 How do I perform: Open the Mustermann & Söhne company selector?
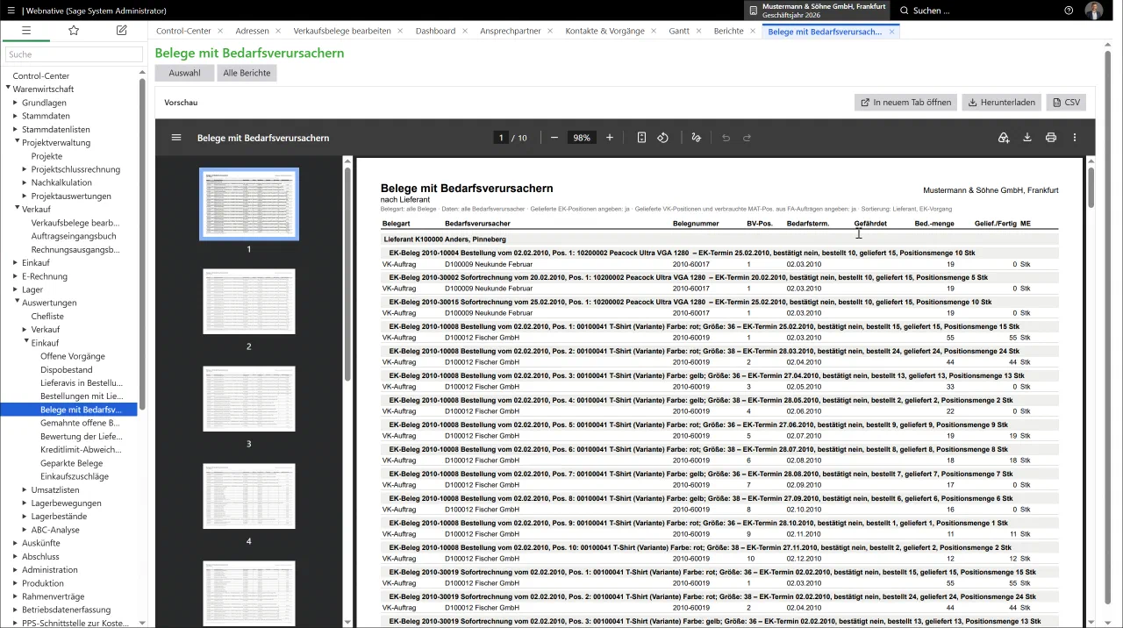(817, 11)
